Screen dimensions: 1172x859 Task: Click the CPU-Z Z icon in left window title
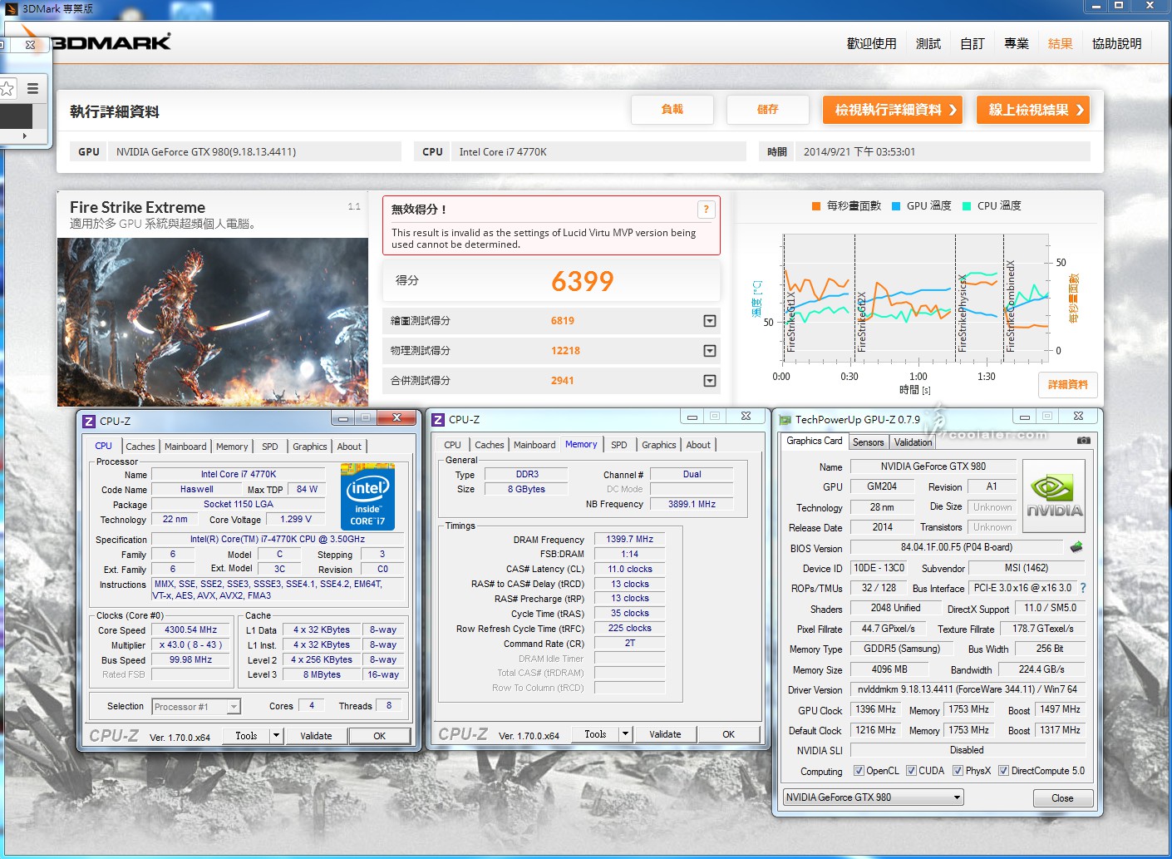coord(89,422)
